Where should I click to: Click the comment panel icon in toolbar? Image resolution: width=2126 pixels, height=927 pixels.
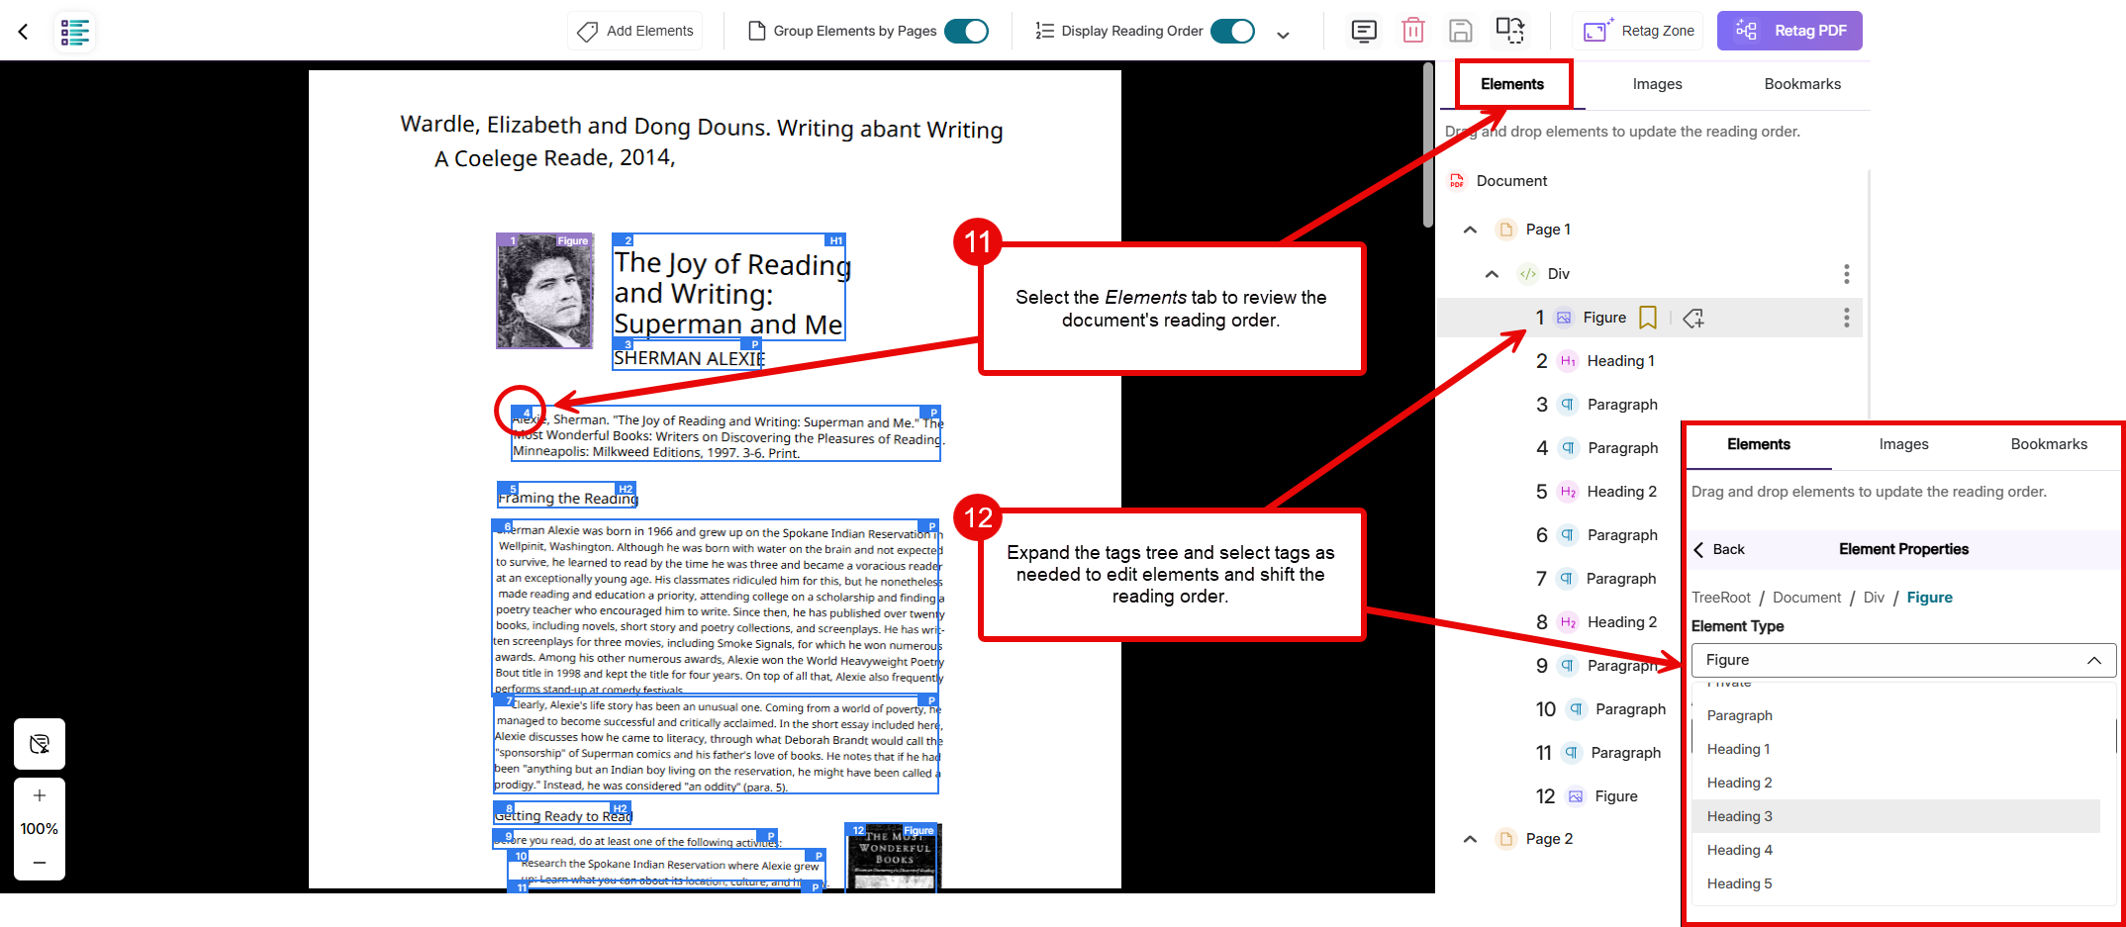[x=1364, y=31]
